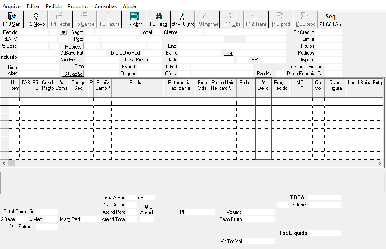Click the Emb Vda column header
Image resolution: width=386 pixels, height=249 pixels.
point(202,88)
